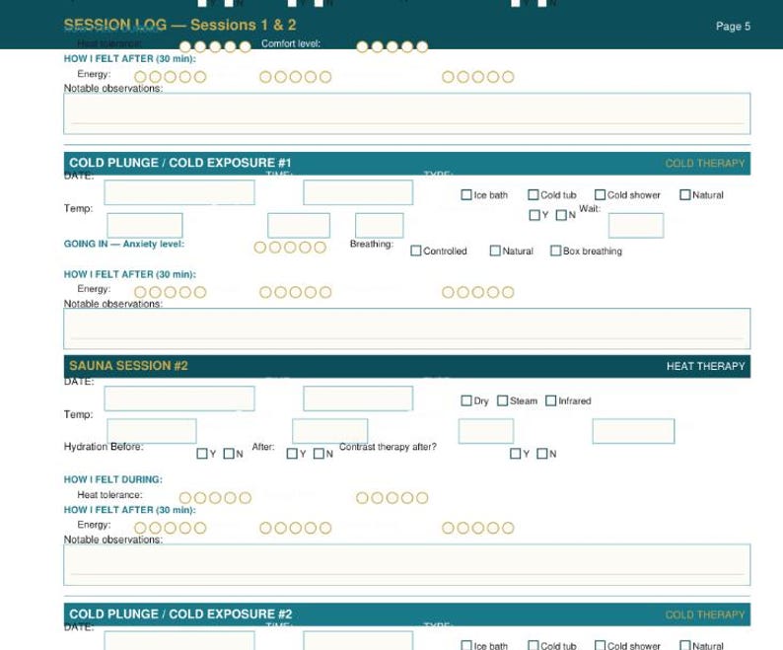
Task: Check Cold tub in Cold Exposure #1
Action: pyautogui.click(x=534, y=195)
